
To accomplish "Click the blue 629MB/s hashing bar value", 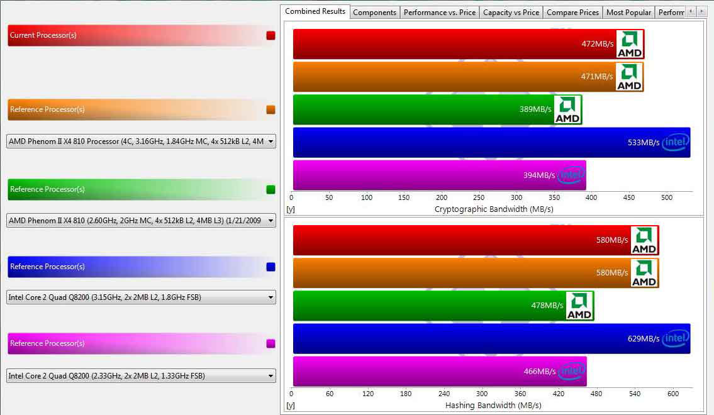I will (x=644, y=338).
